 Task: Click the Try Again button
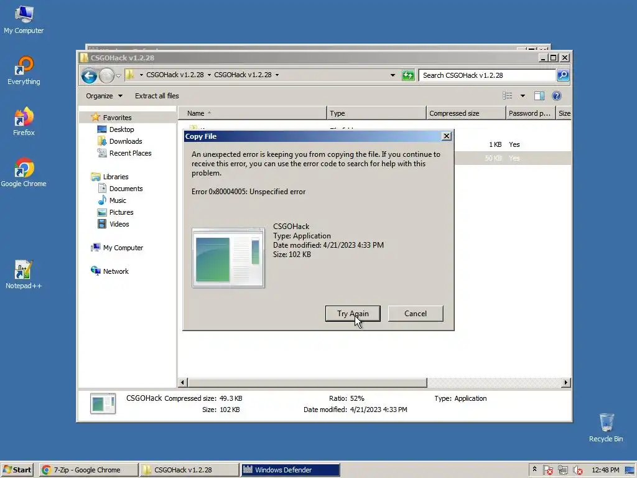(x=353, y=314)
